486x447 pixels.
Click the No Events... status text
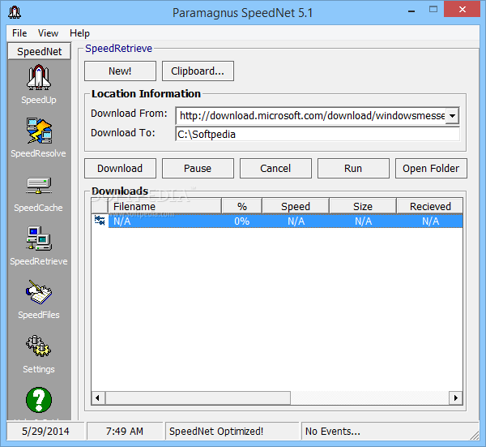(x=333, y=431)
